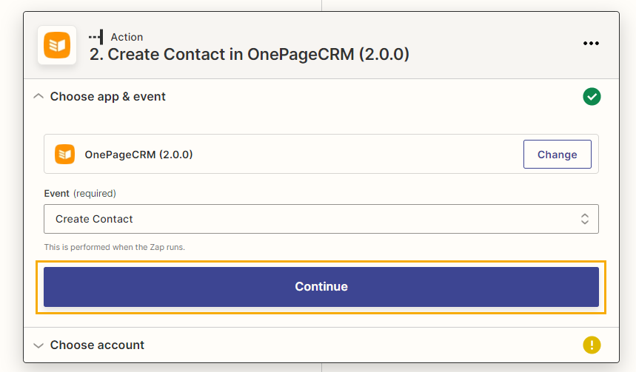Image resolution: width=636 pixels, height=372 pixels.
Task: Click the large OnePageCRM logo in header
Action: pyautogui.click(x=57, y=45)
